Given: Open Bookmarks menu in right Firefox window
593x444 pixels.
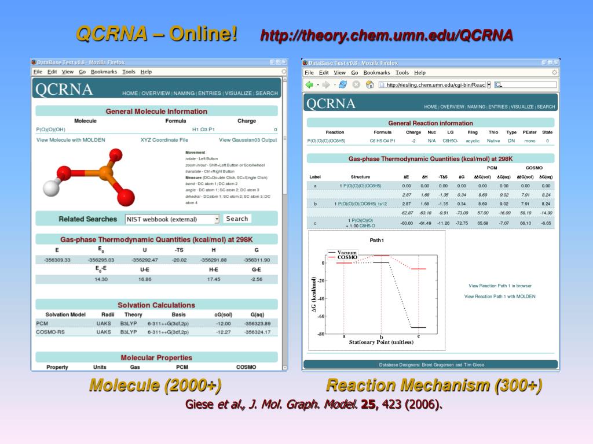Looking at the screenshot, I should click(x=376, y=72).
